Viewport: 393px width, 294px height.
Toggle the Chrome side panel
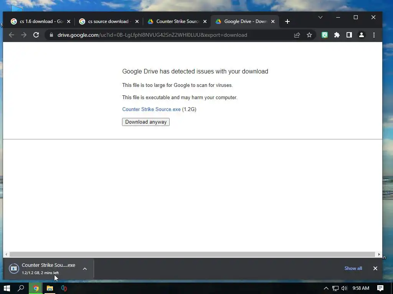pos(349,35)
